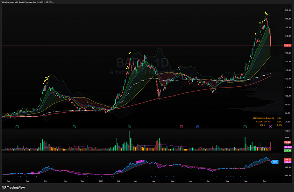Click the red volume label 50.3M
The height and width of the screenshot is (192, 294).
coord(288,142)
